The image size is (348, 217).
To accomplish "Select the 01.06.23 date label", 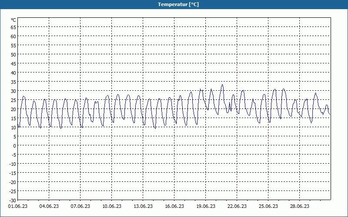I will (18, 206).
